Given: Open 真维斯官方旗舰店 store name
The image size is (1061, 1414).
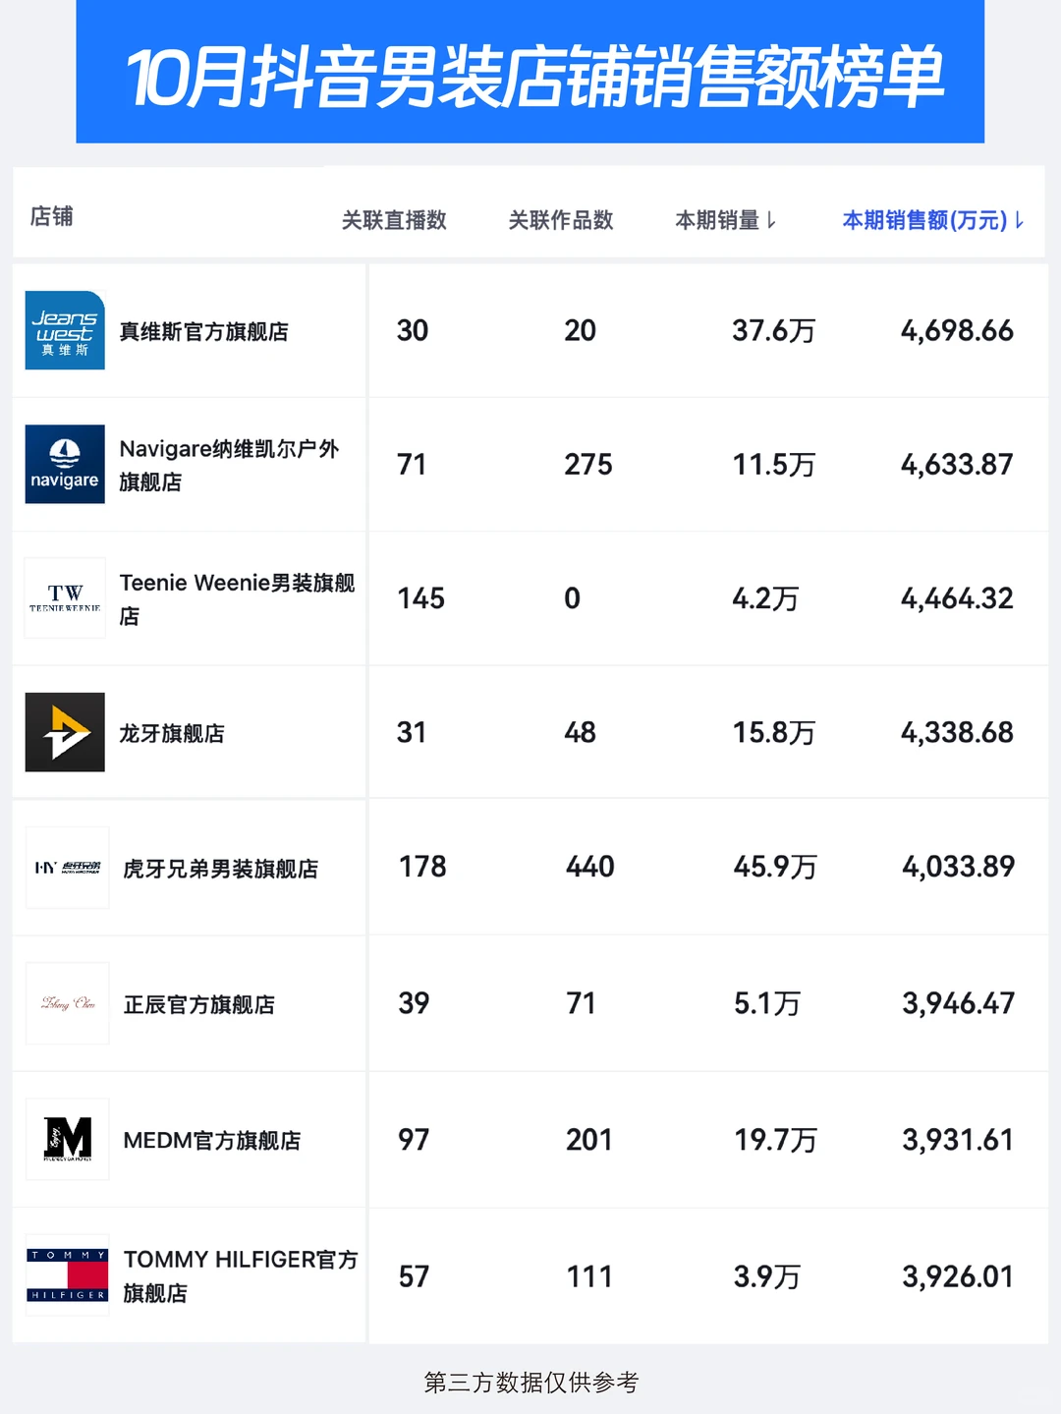Looking at the screenshot, I should [204, 332].
